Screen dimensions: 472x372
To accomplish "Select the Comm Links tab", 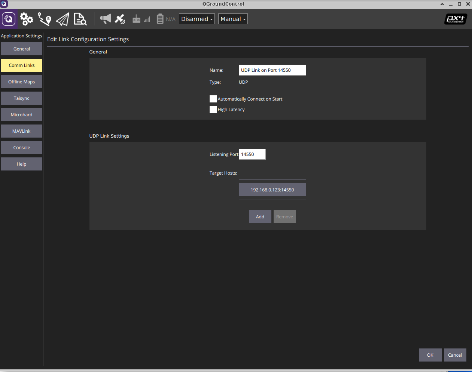I will point(21,65).
